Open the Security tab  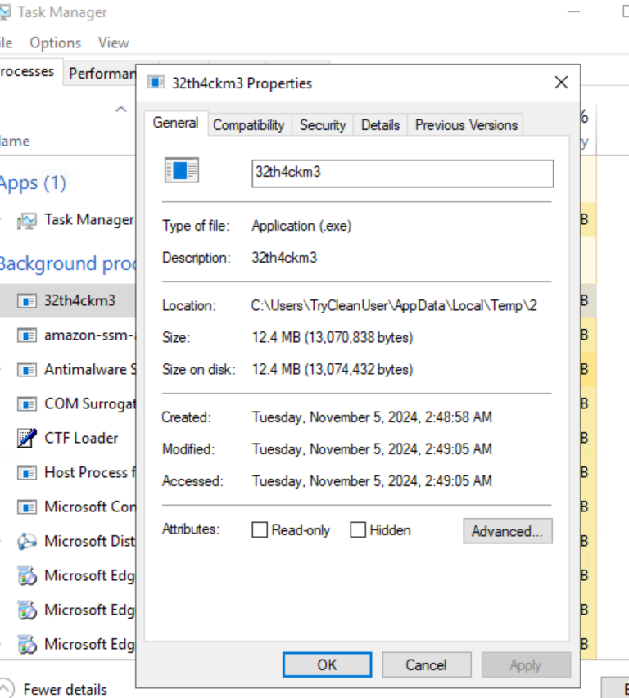pos(323,125)
